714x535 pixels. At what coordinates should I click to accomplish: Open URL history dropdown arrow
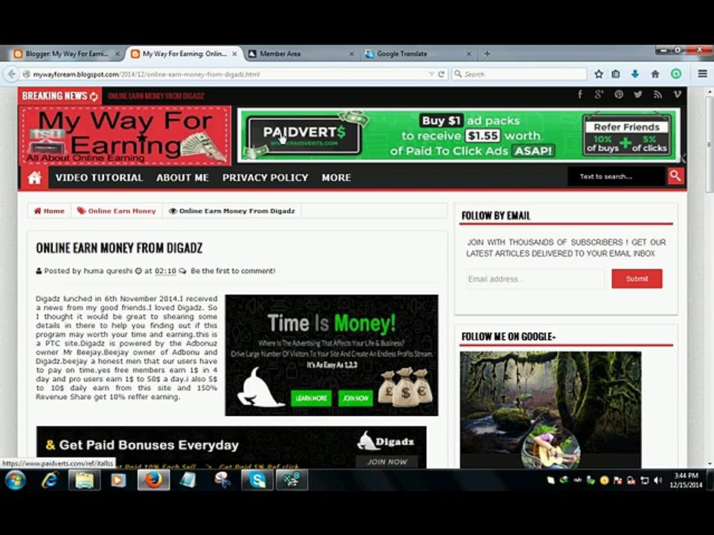click(431, 74)
